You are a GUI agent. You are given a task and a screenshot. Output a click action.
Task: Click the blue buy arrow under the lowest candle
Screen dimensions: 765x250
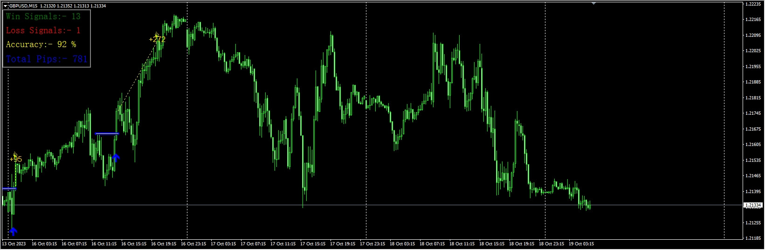[13, 231]
